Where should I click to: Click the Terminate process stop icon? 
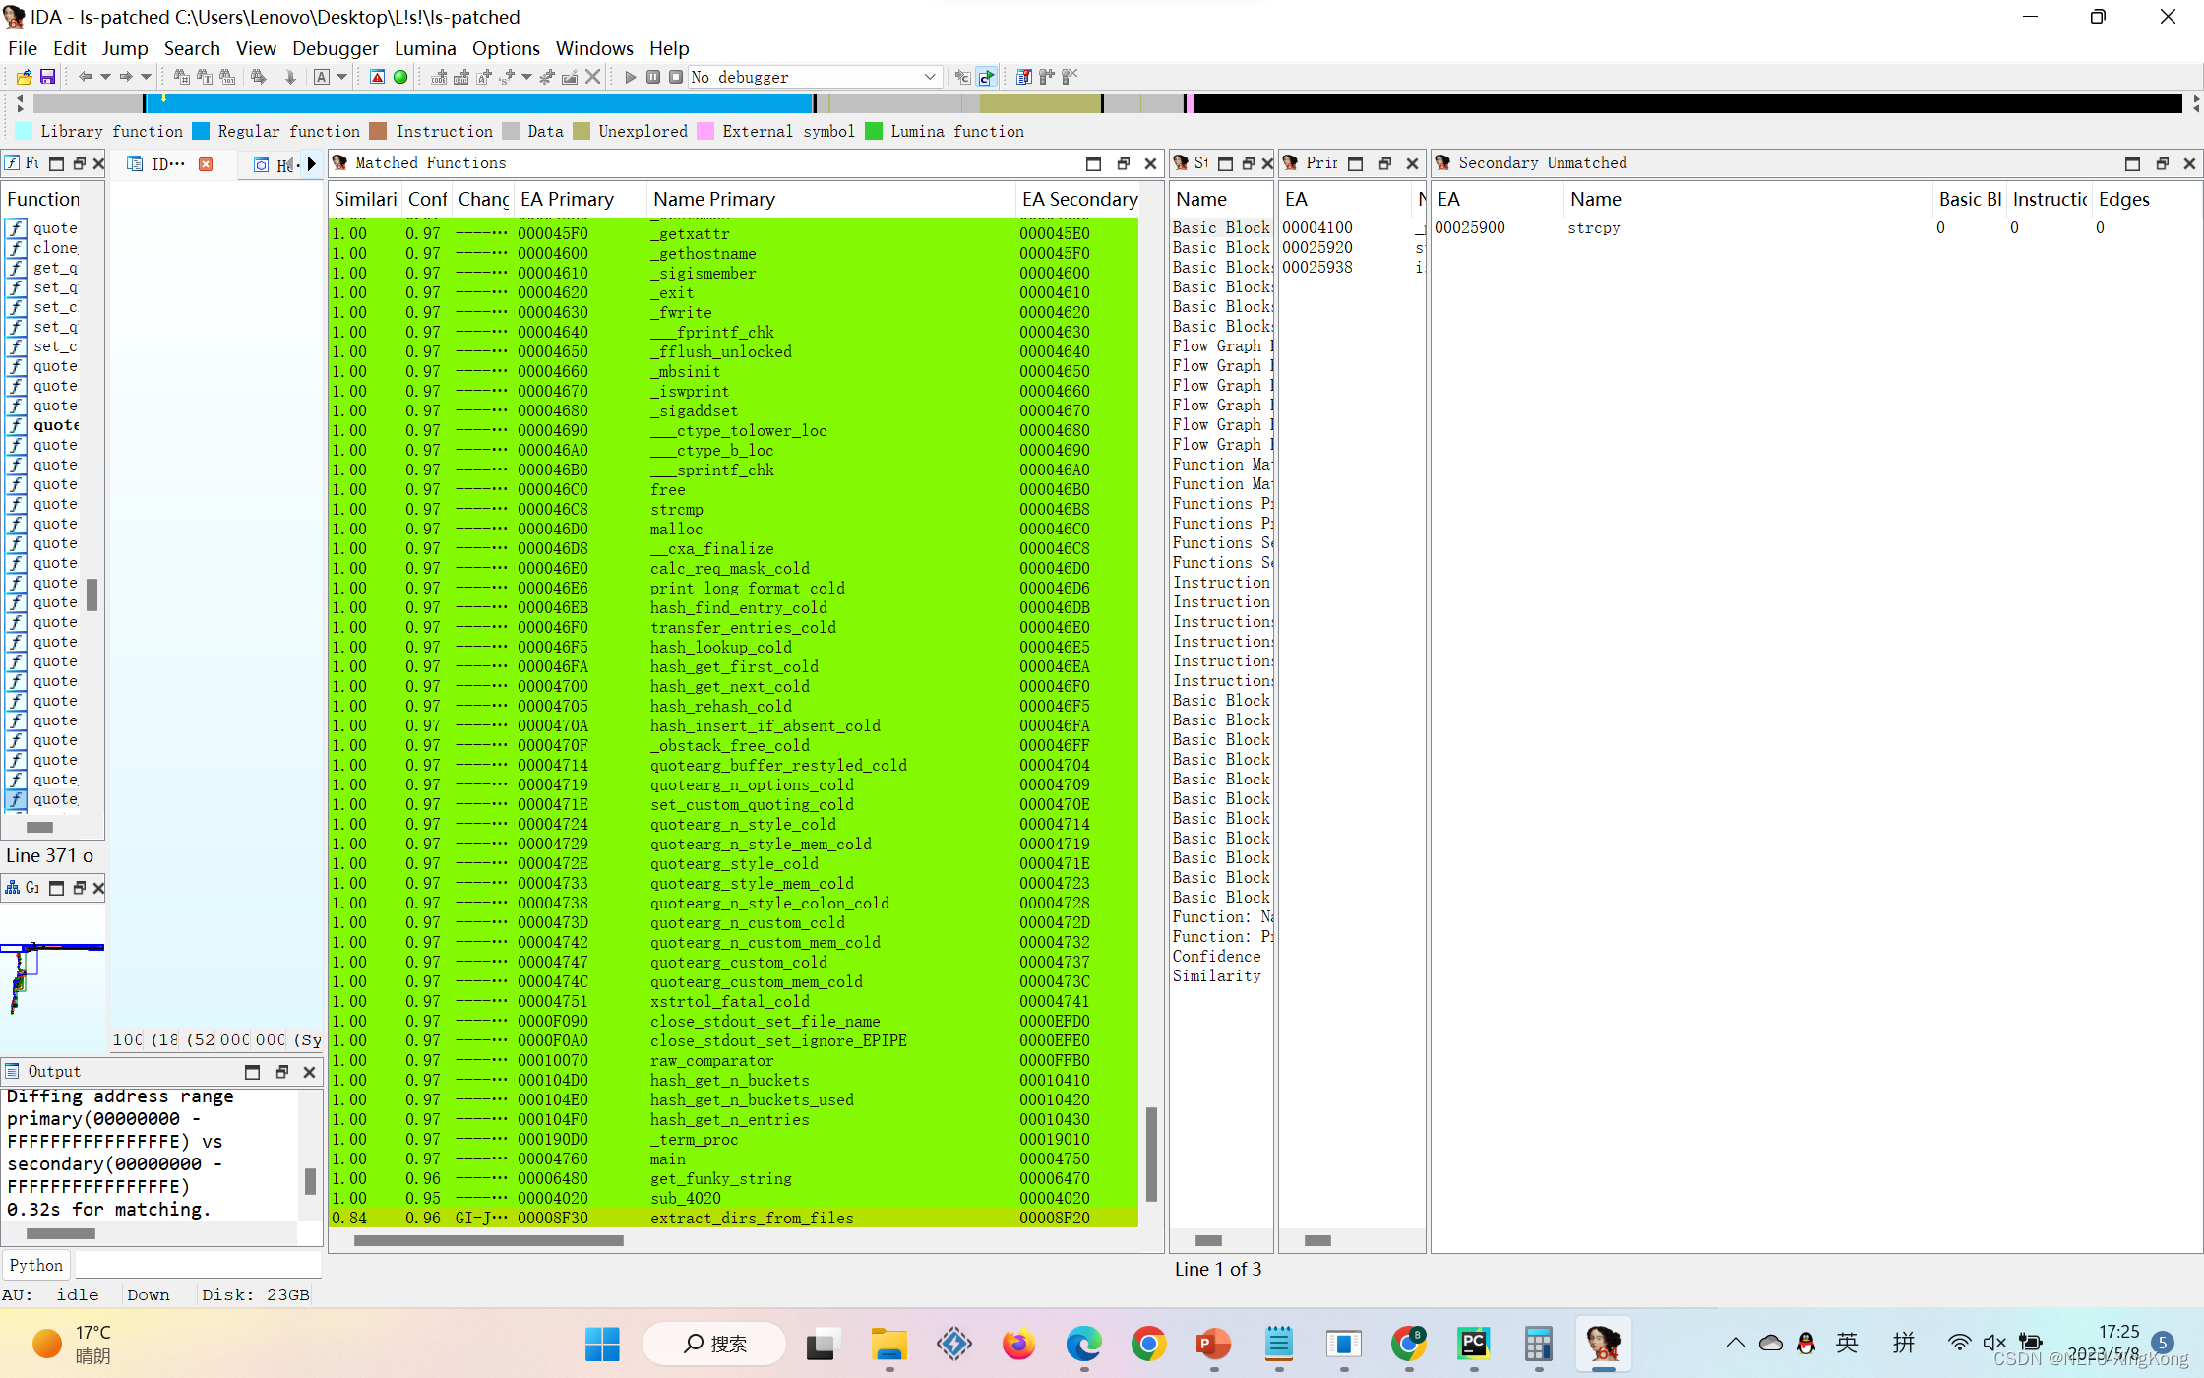[676, 77]
